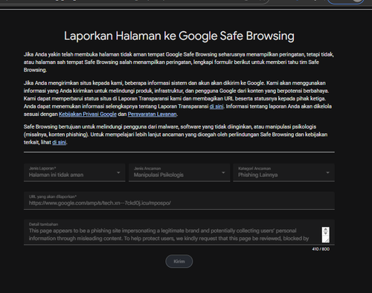372x293 pixels.
Task: Click the URL yang akan dilaporkan field
Action: (179, 201)
